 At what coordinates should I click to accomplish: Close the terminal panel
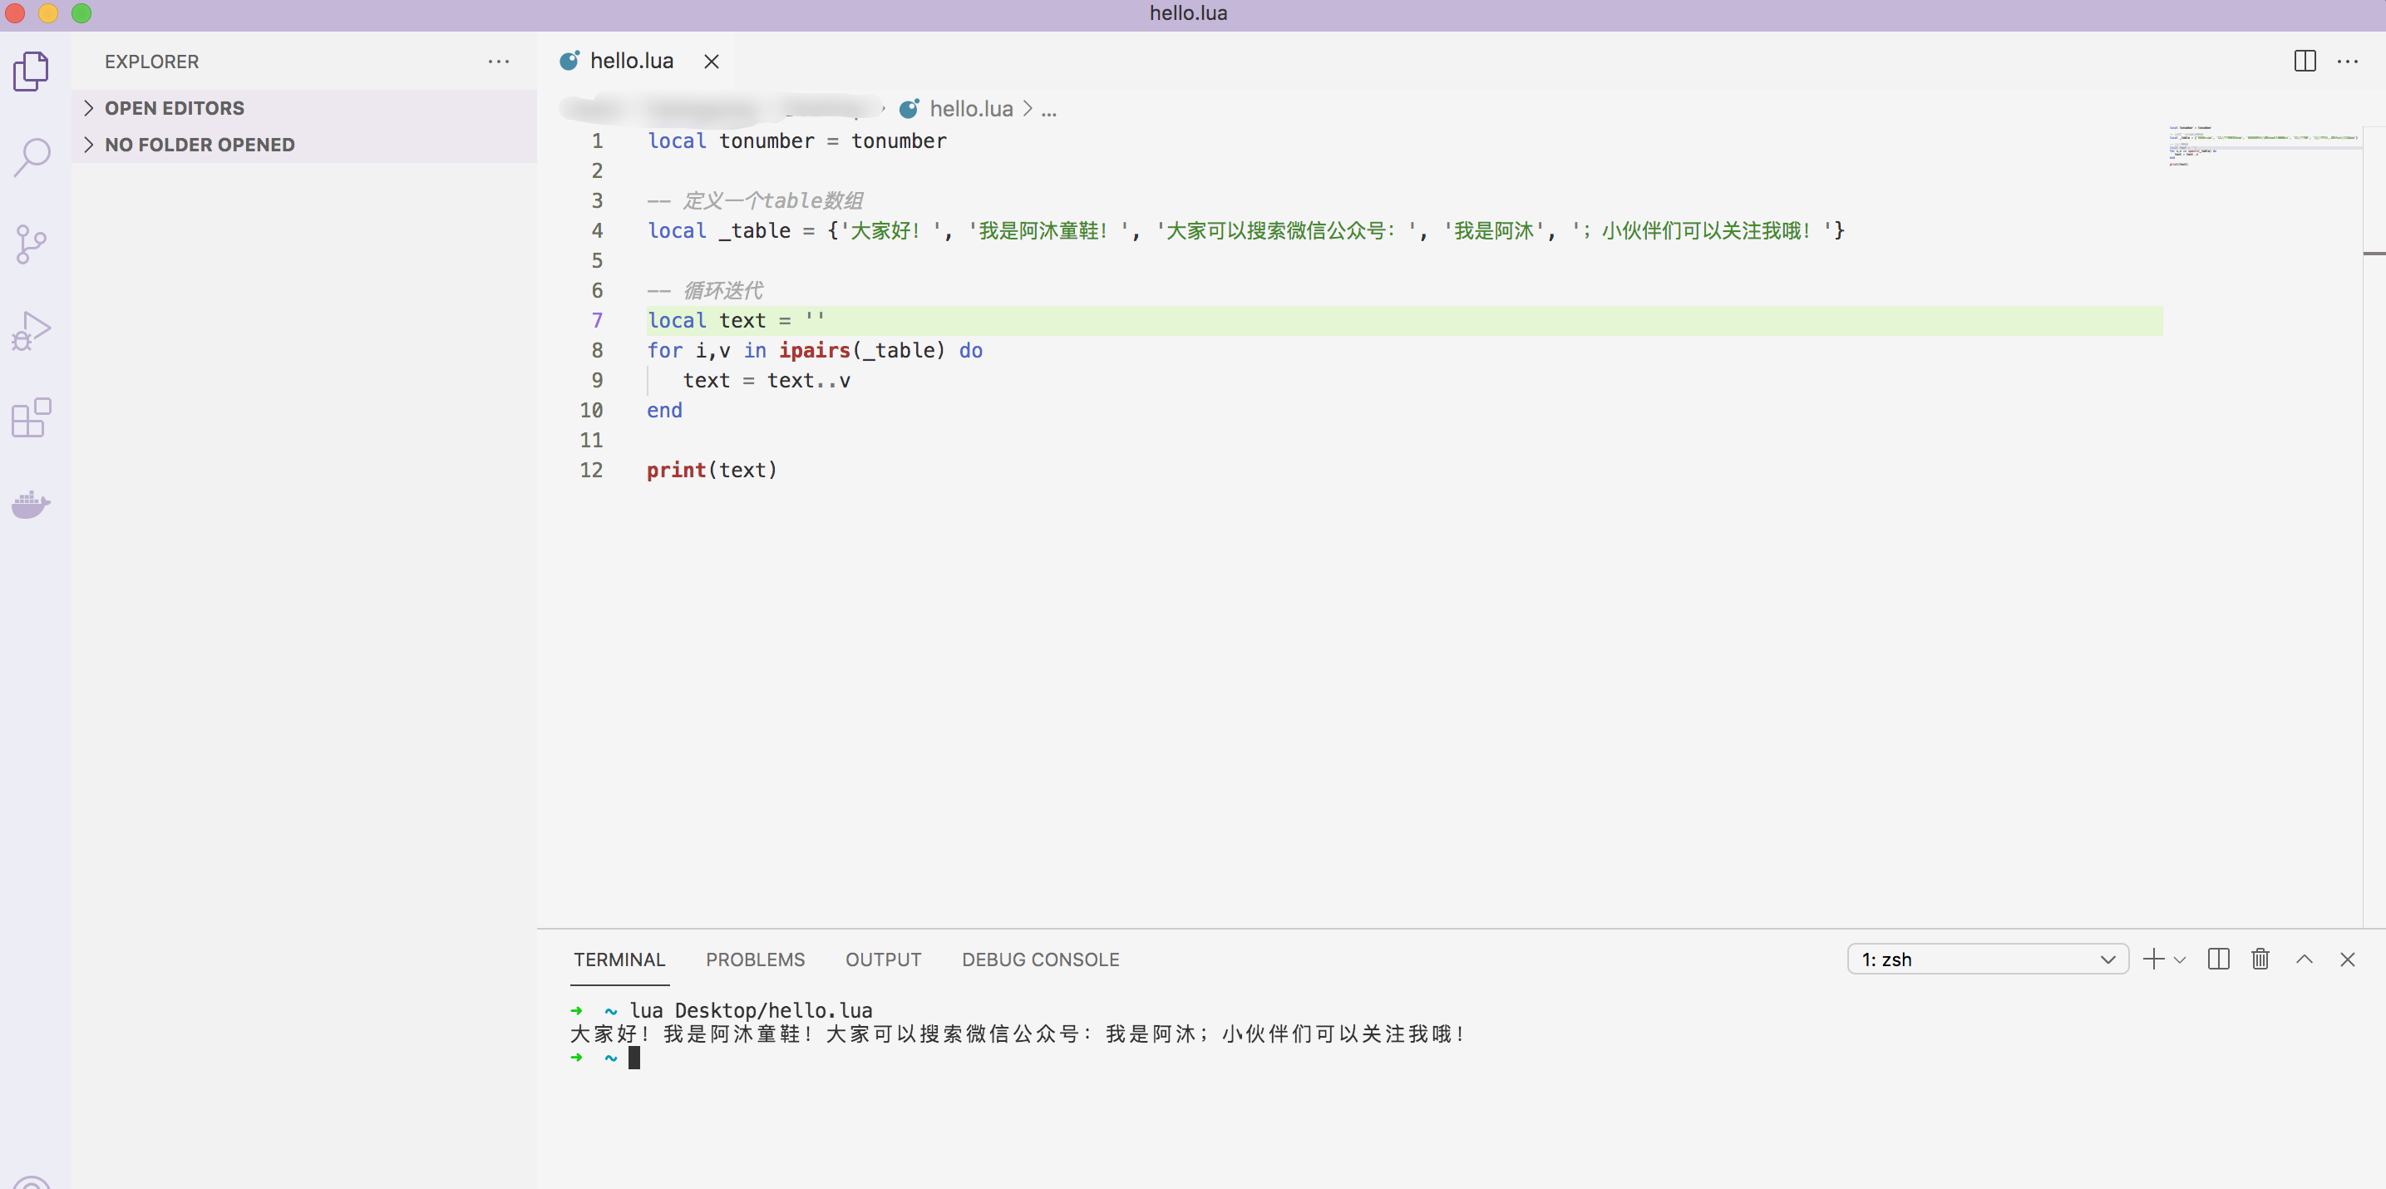[x=2347, y=960]
